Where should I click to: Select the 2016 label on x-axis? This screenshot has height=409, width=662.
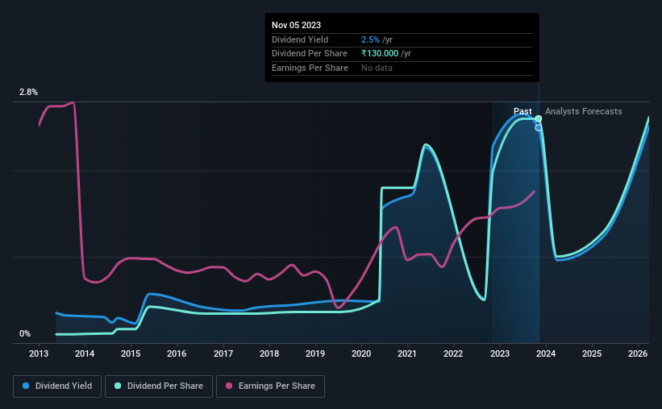177,353
